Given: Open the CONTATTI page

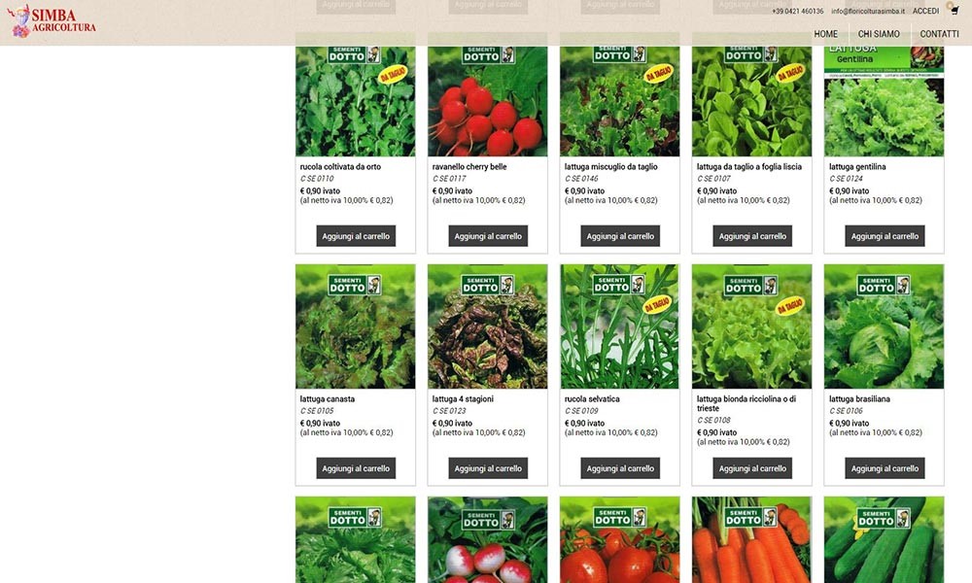Looking at the screenshot, I should click(x=939, y=34).
